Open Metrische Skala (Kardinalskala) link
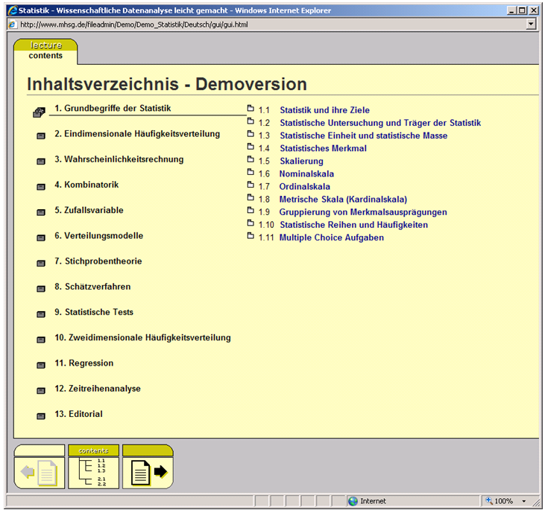Image resolution: width=545 pixels, height=513 pixels. [343, 199]
